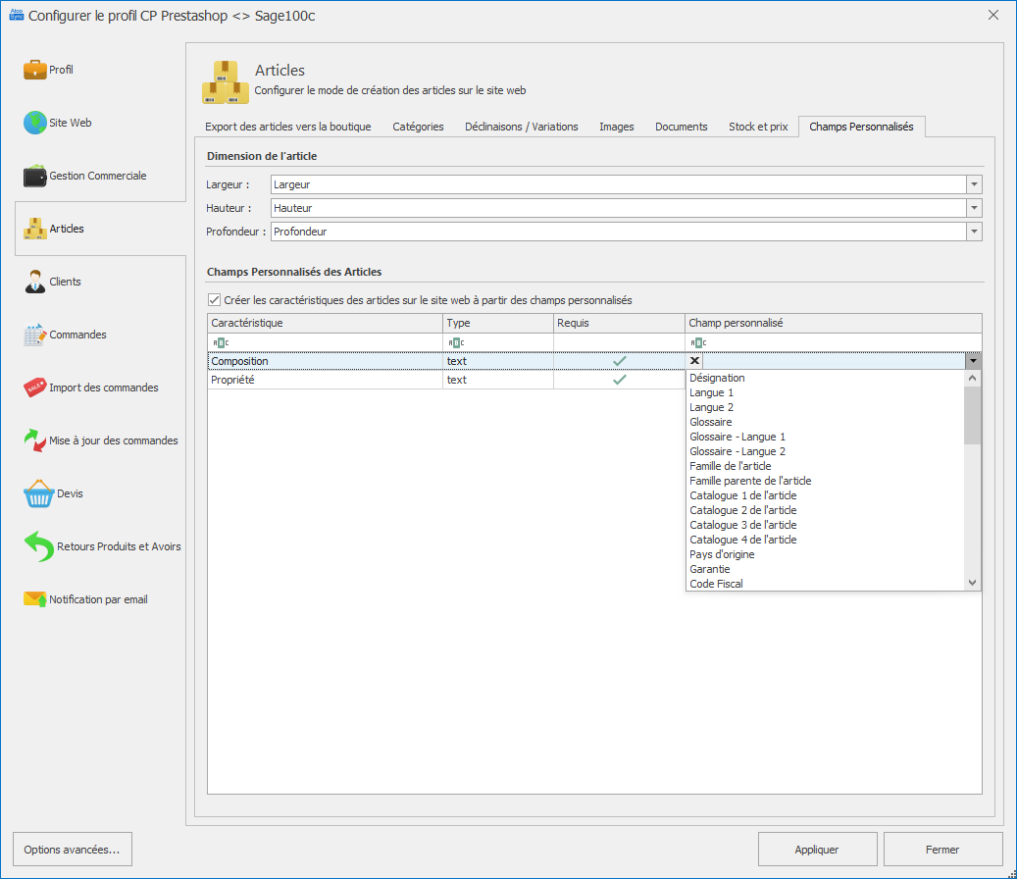Choose Glossaire - Langue 2 option

coord(825,451)
